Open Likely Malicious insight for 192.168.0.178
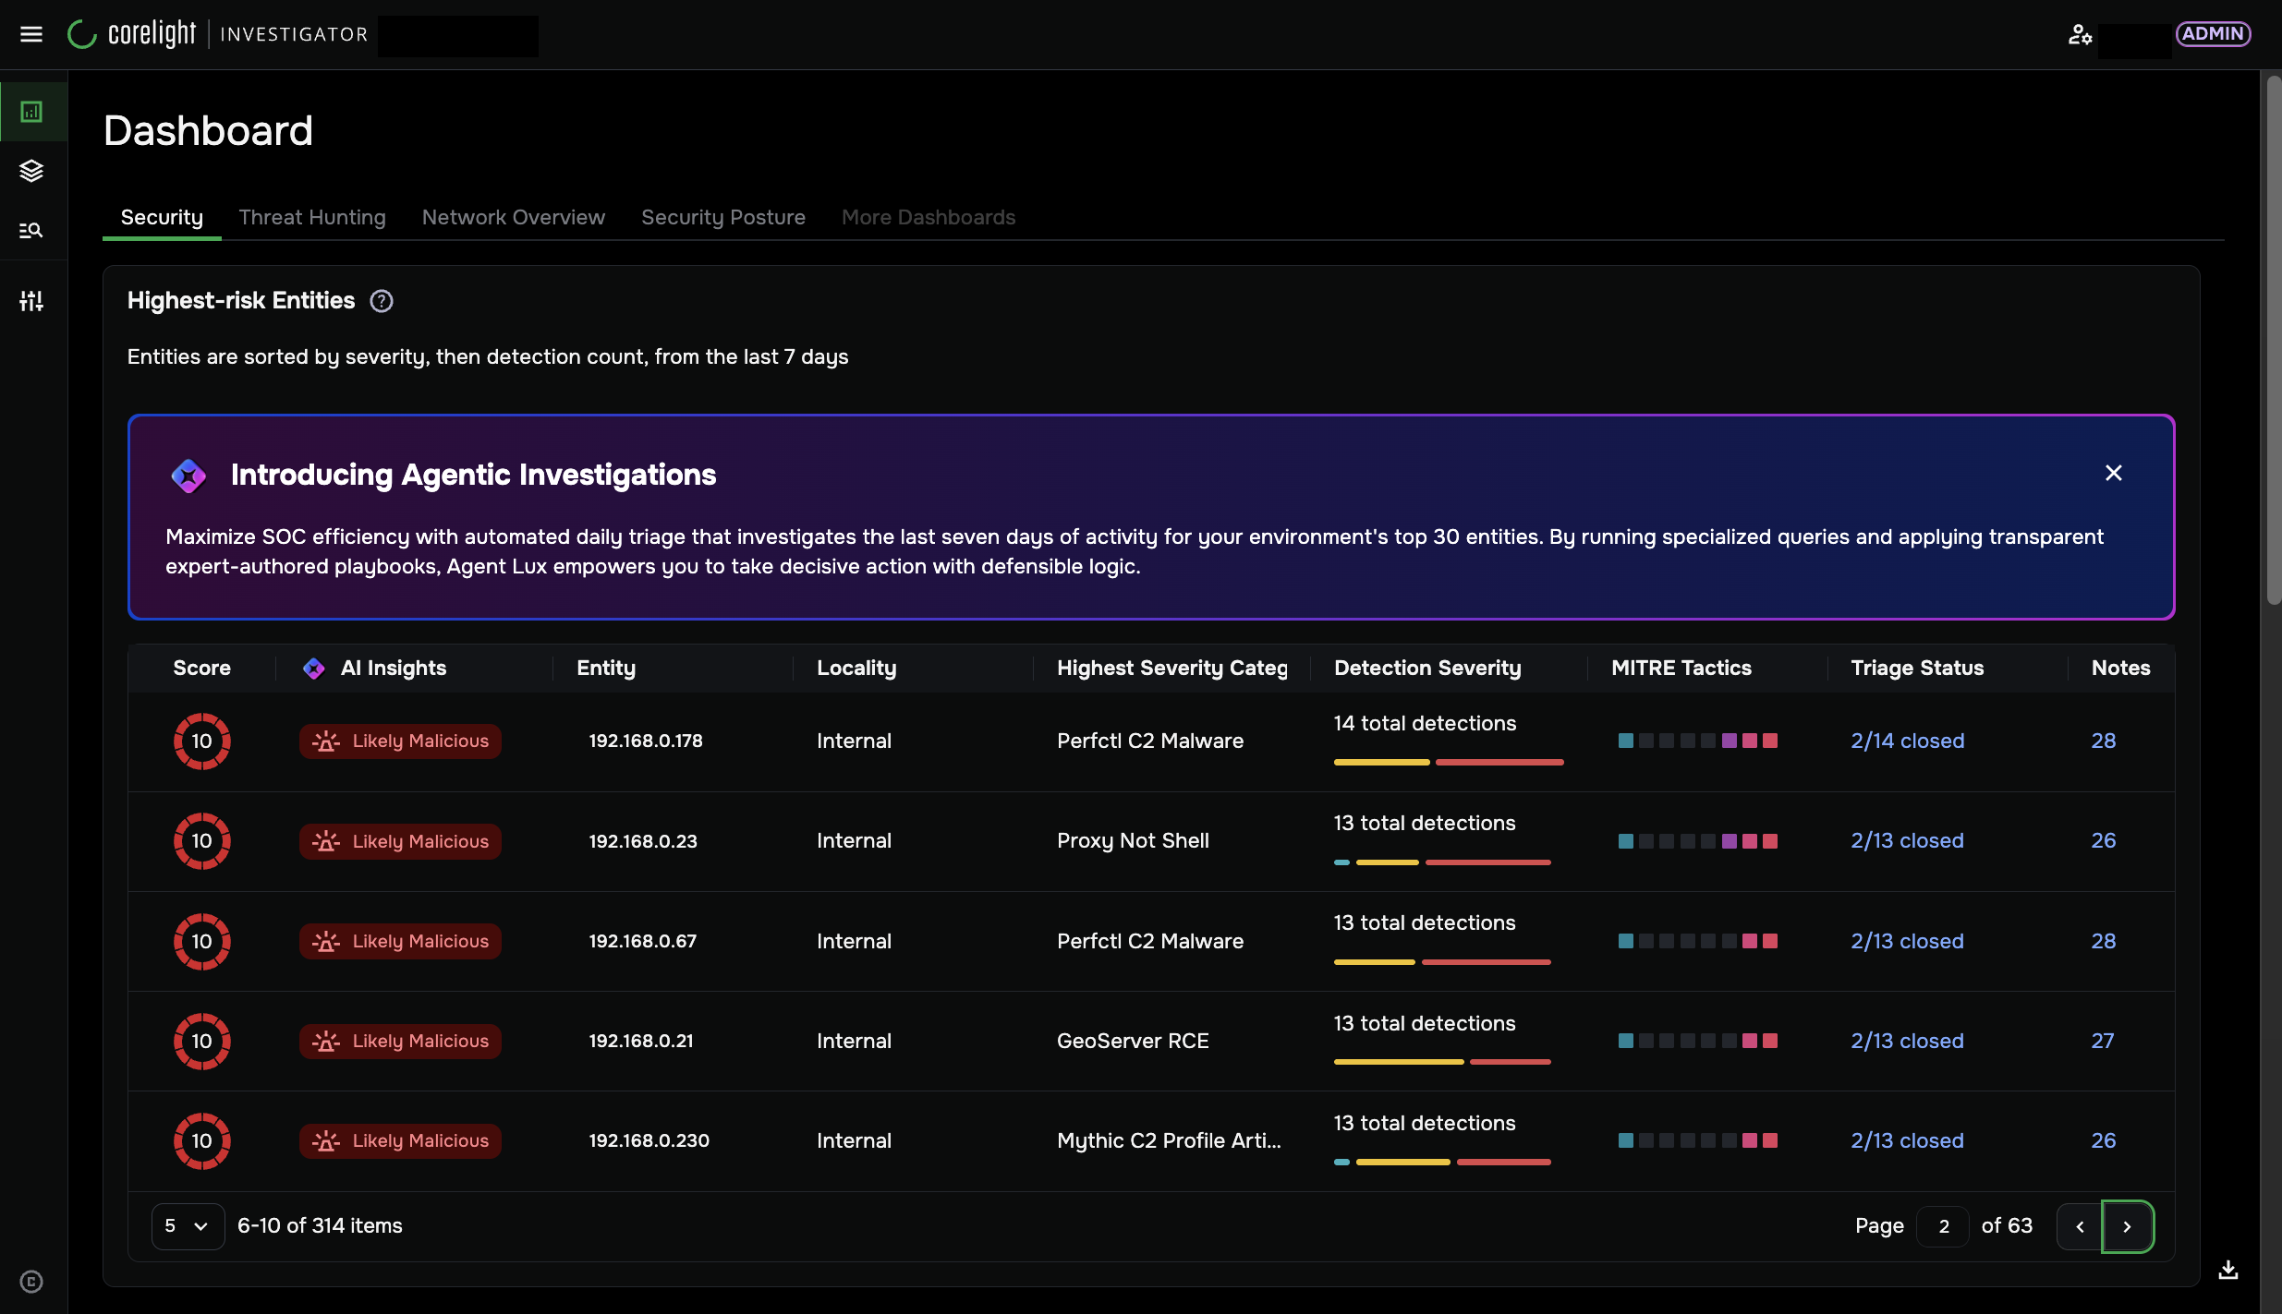2282x1314 pixels. [400, 741]
